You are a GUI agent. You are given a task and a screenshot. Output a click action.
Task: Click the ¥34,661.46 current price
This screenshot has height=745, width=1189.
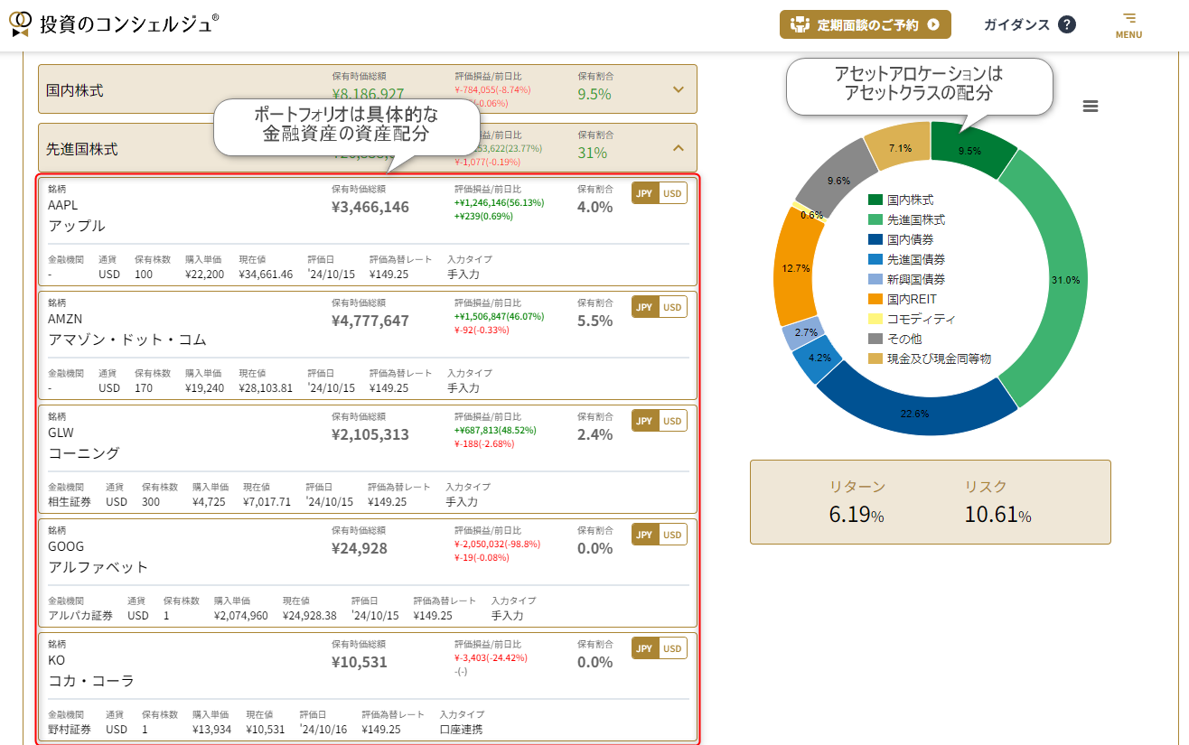tap(266, 275)
